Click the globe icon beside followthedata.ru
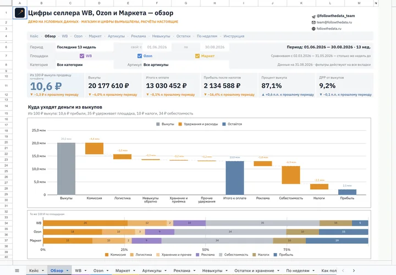The height and width of the screenshot is (275, 396). point(313,29)
